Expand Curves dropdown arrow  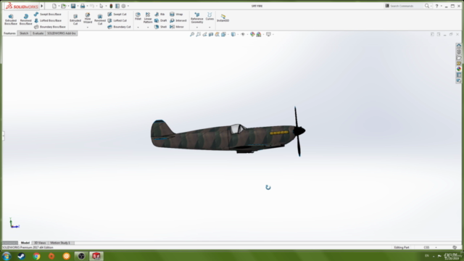pos(210,28)
